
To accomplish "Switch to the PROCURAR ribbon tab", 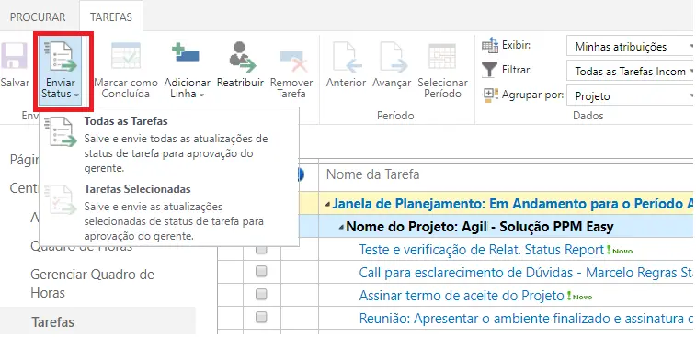I will pyautogui.click(x=38, y=17).
